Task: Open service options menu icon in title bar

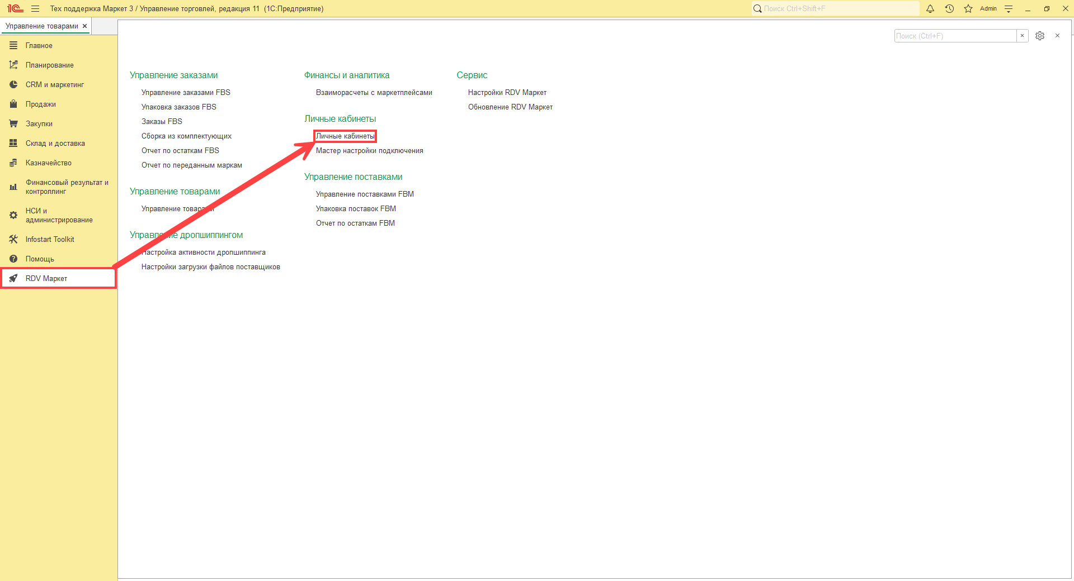Action: (1009, 8)
